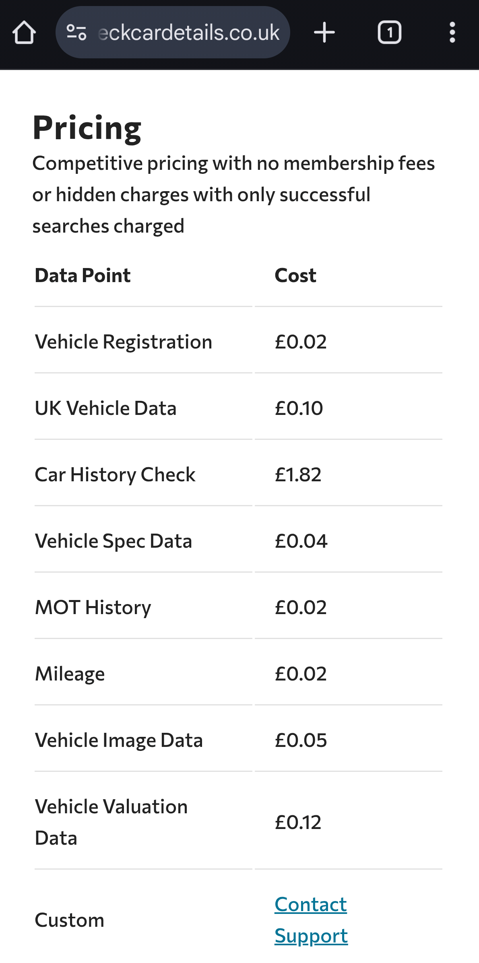This screenshot has height=963, width=479.
Task: Tap the Custom data point label
Action: pyautogui.click(x=70, y=920)
